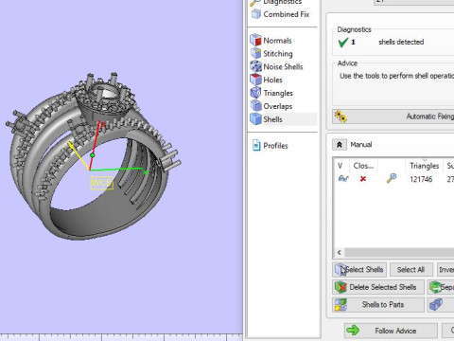This screenshot has height=341, width=454.
Task: Click the Stitching icon
Action: (255, 53)
